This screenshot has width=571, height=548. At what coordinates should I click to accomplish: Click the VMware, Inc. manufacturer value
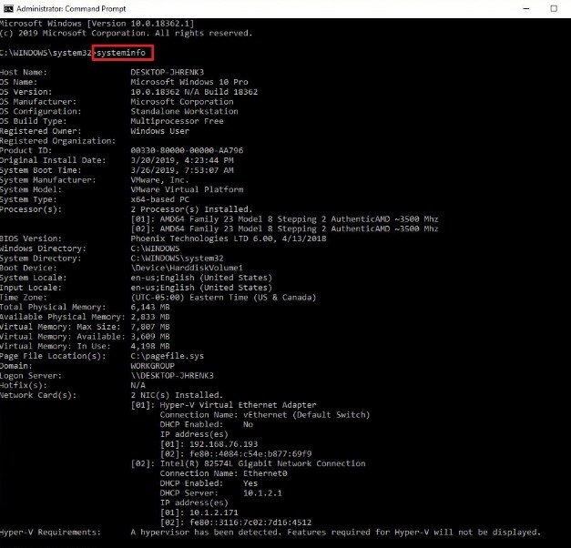click(x=160, y=180)
